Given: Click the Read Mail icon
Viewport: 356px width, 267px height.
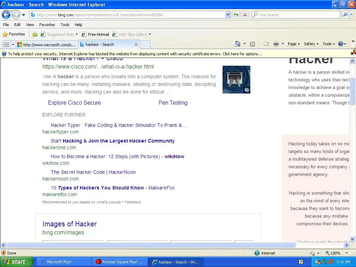Looking at the screenshot, I should 266,44.
